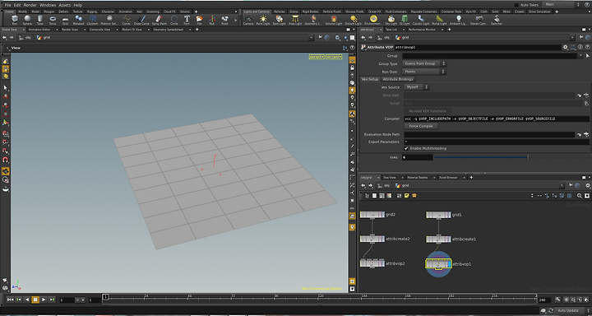The width and height of the screenshot is (592, 316).
Task: Open the persp viewport menu
Action: [317, 57]
